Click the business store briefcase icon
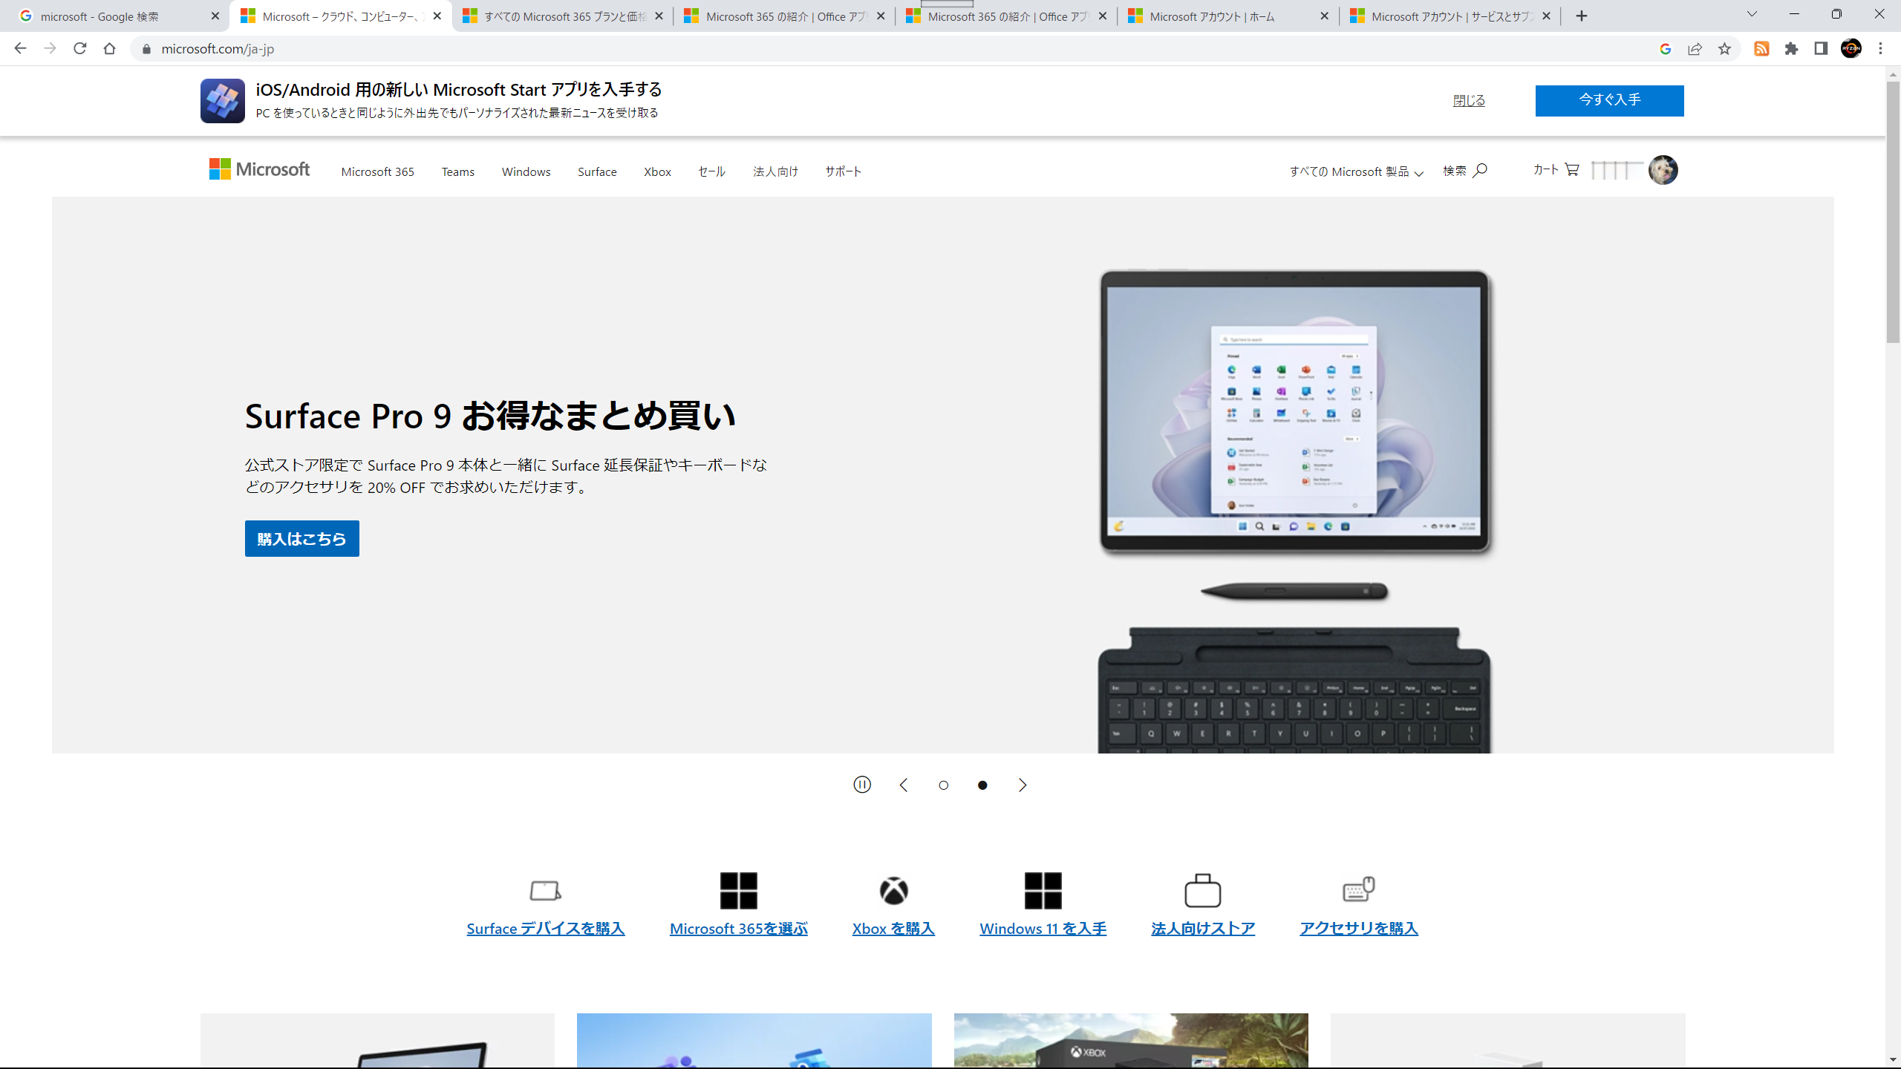The height and width of the screenshot is (1069, 1901). click(1202, 890)
